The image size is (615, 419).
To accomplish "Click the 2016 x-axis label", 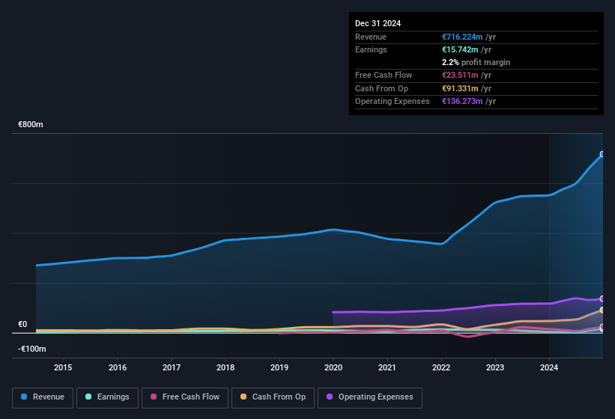I will click(x=118, y=367).
